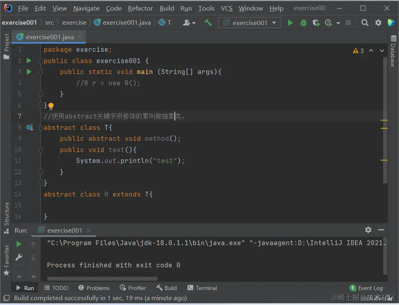Open the Problems tool window button
The image size is (399, 305).
94,288
